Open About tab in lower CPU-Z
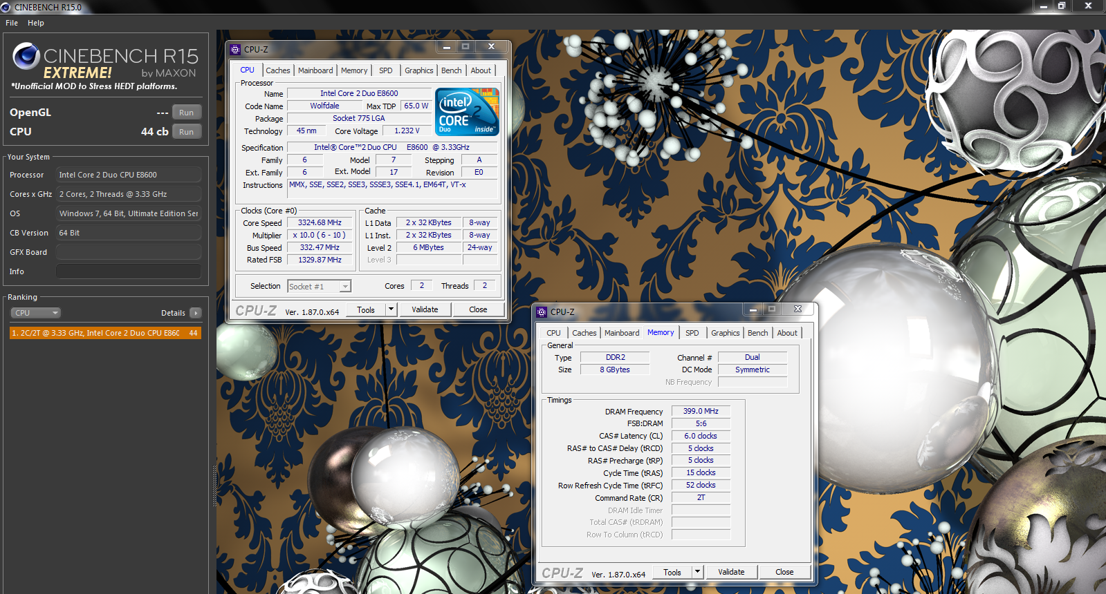Viewport: 1106px width, 594px height. (787, 333)
